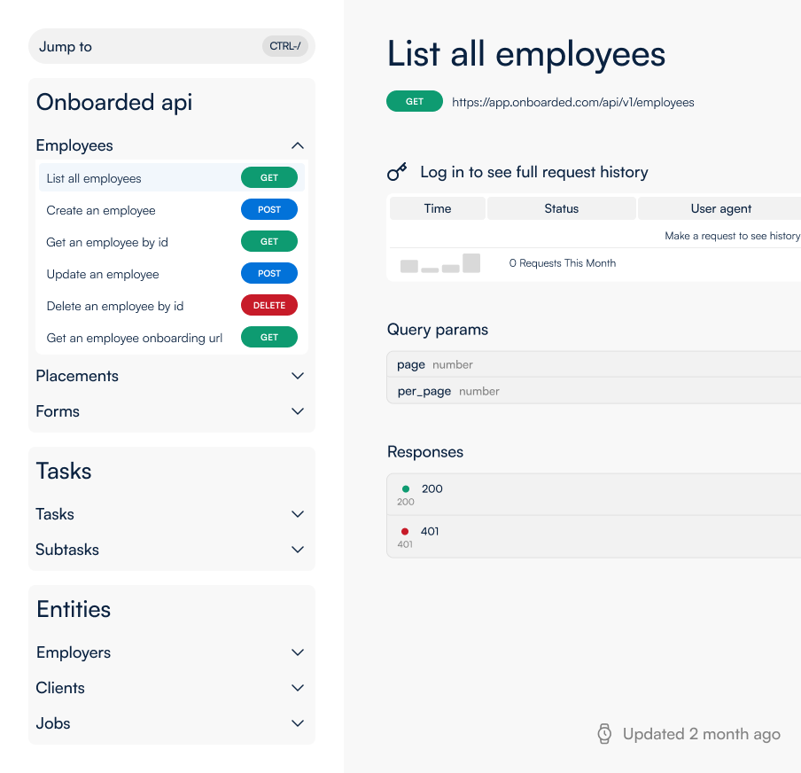The height and width of the screenshot is (773, 801).
Task: Click the key icon beside Log in
Action: (397, 172)
